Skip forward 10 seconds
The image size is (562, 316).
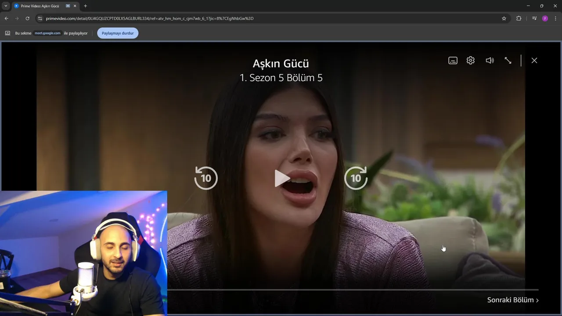[356, 178]
